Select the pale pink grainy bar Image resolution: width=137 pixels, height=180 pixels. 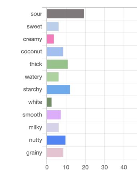pos(55,153)
